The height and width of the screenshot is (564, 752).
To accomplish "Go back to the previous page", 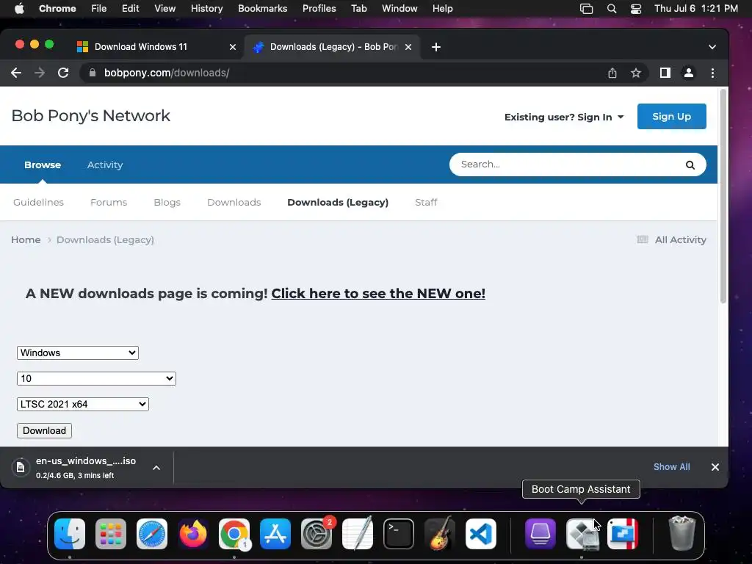I will (16, 73).
